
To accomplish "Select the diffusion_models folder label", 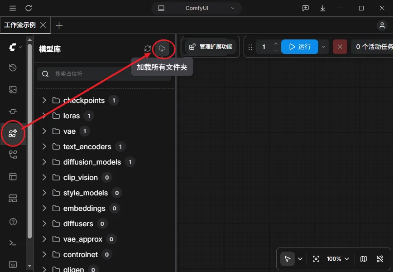I will click(x=92, y=162).
